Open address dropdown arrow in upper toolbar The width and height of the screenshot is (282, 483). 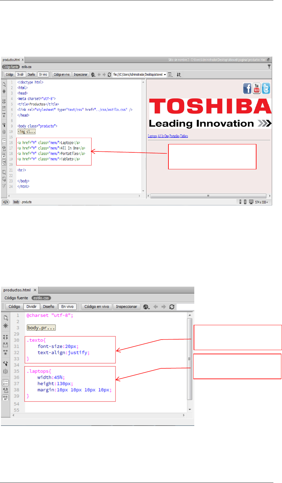[x=165, y=74]
